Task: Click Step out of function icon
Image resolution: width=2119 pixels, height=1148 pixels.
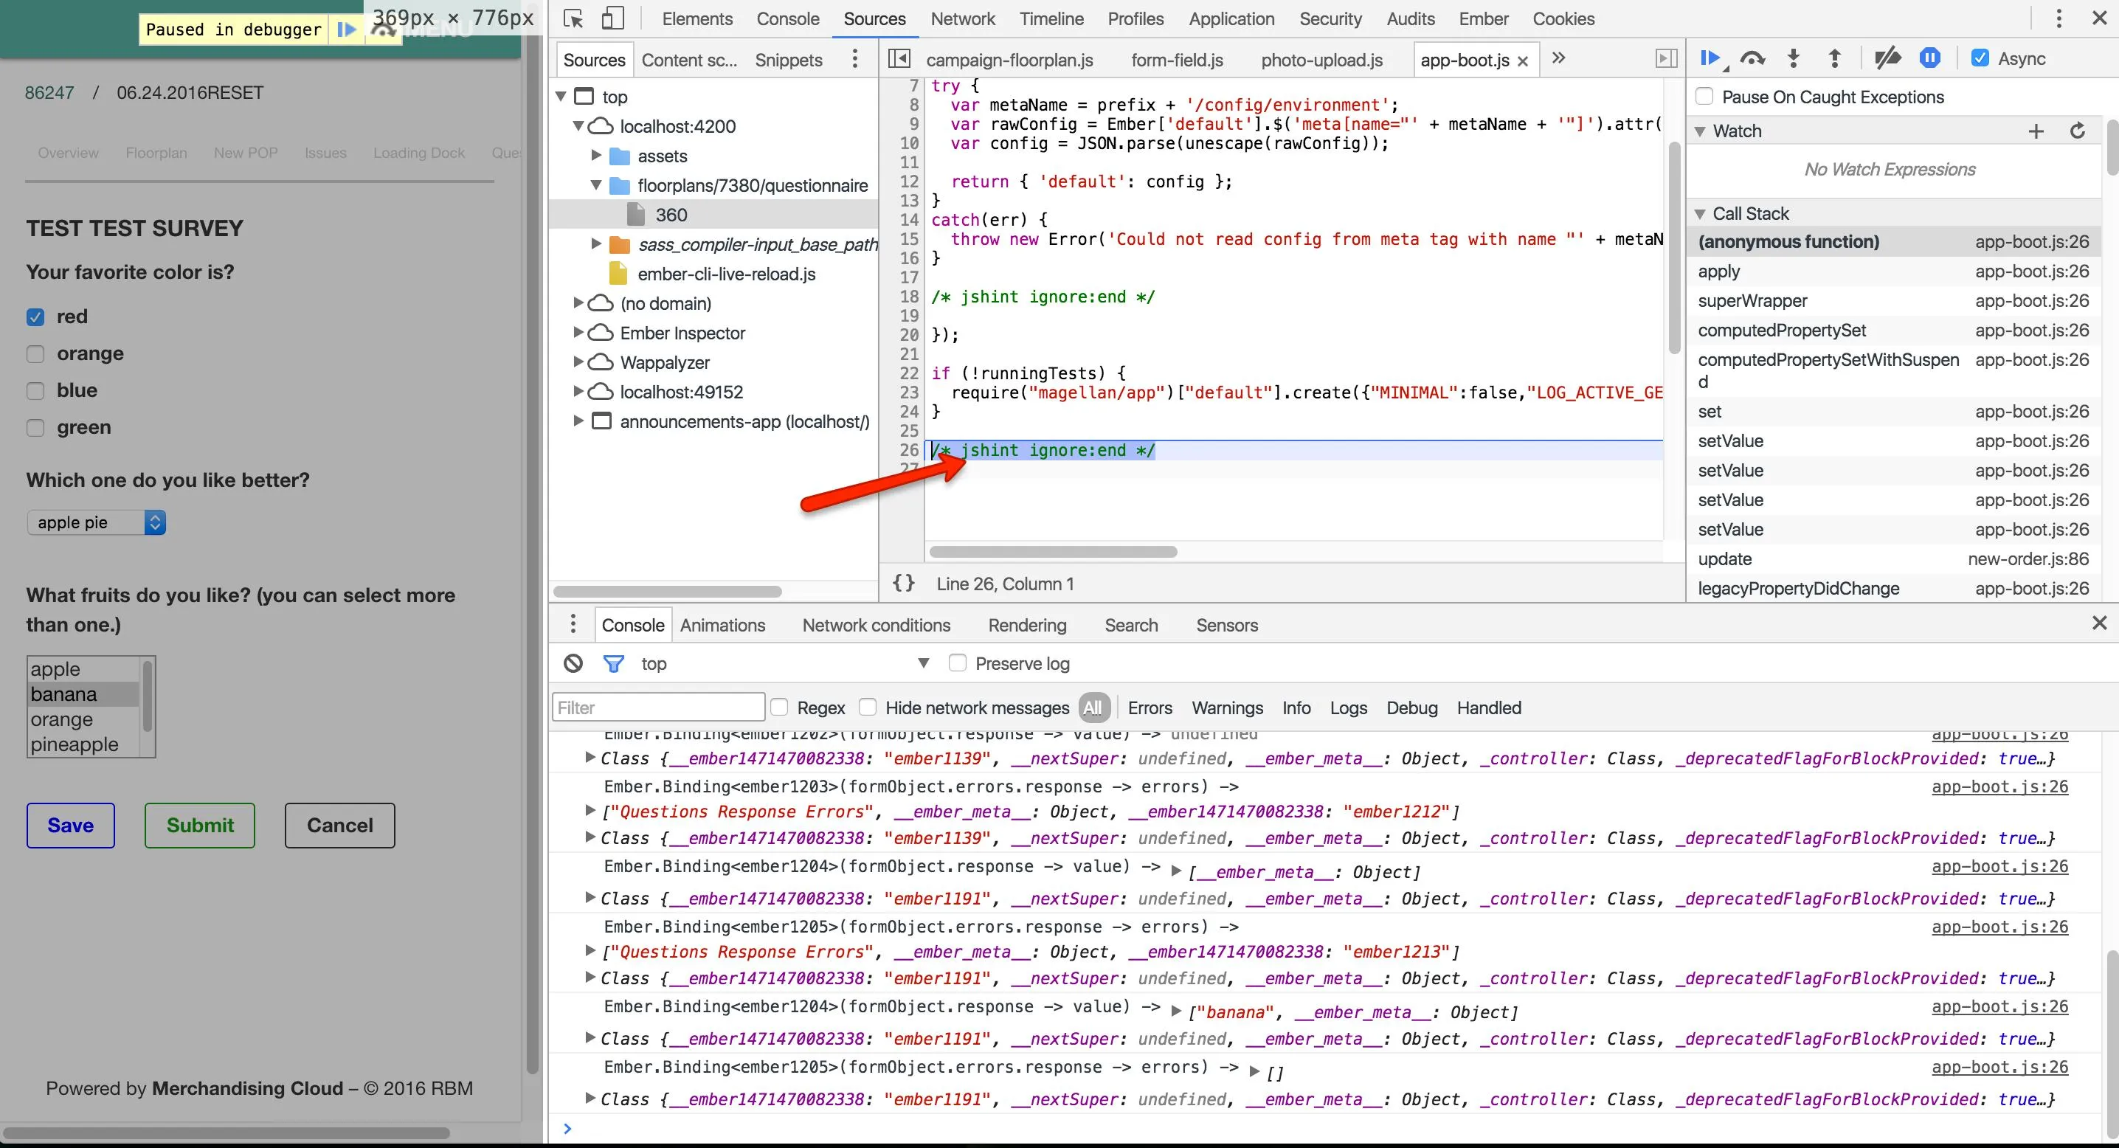Action: coord(1834,58)
